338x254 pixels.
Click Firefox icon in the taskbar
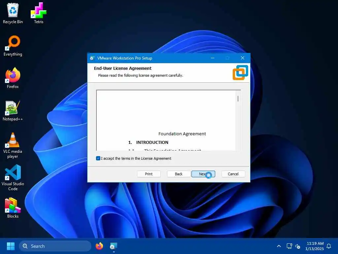pos(99,246)
